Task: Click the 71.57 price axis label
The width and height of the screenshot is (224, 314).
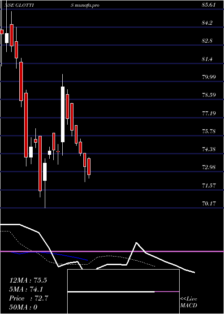Action: click(x=209, y=185)
